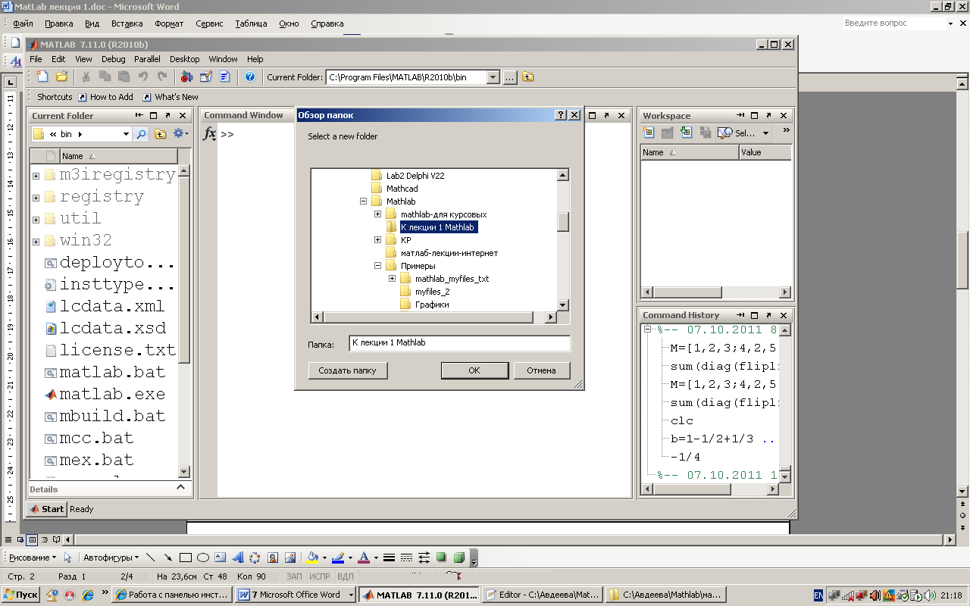Create a new variable in Workspace
Screen dimensions: 970x606
coord(649,133)
